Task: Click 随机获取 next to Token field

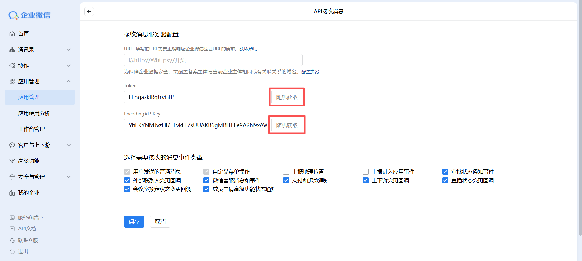Action: [x=287, y=97]
